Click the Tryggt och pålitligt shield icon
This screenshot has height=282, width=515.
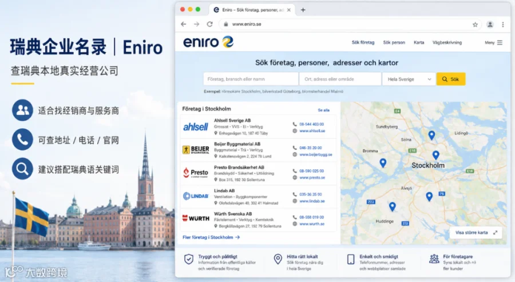(x=188, y=259)
